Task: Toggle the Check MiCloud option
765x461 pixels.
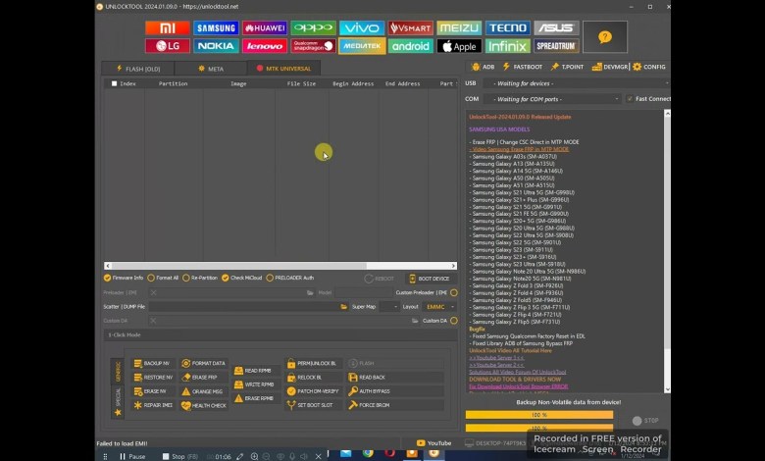Action: (241, 278)
